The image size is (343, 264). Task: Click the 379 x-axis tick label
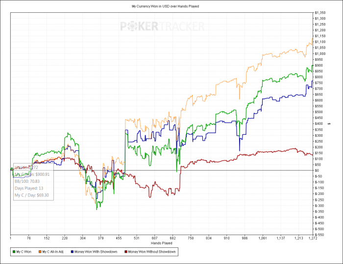click(x=100, y=238)
